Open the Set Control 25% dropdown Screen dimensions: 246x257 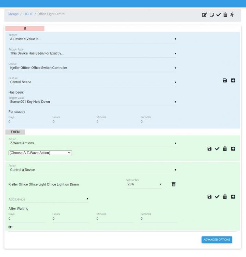pyautogui.click(x=144, y=184)
